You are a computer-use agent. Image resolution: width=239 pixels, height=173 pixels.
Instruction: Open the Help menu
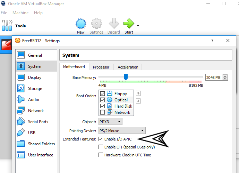pyautogui.click(x=38, y=13)
